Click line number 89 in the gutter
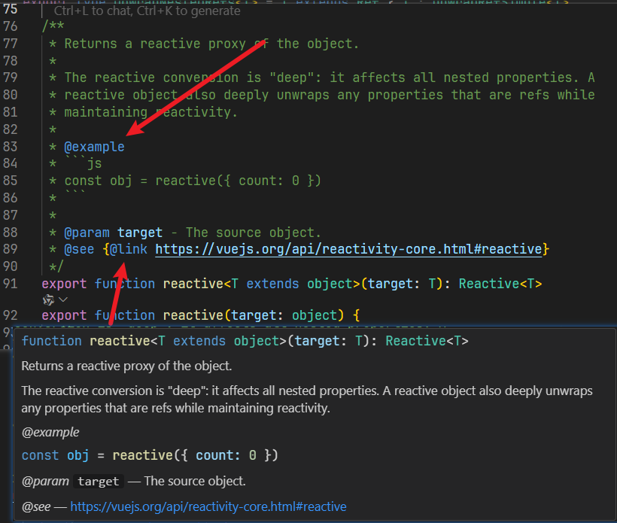The width and height of the screenshot is (617, 523). click(11, 249)
